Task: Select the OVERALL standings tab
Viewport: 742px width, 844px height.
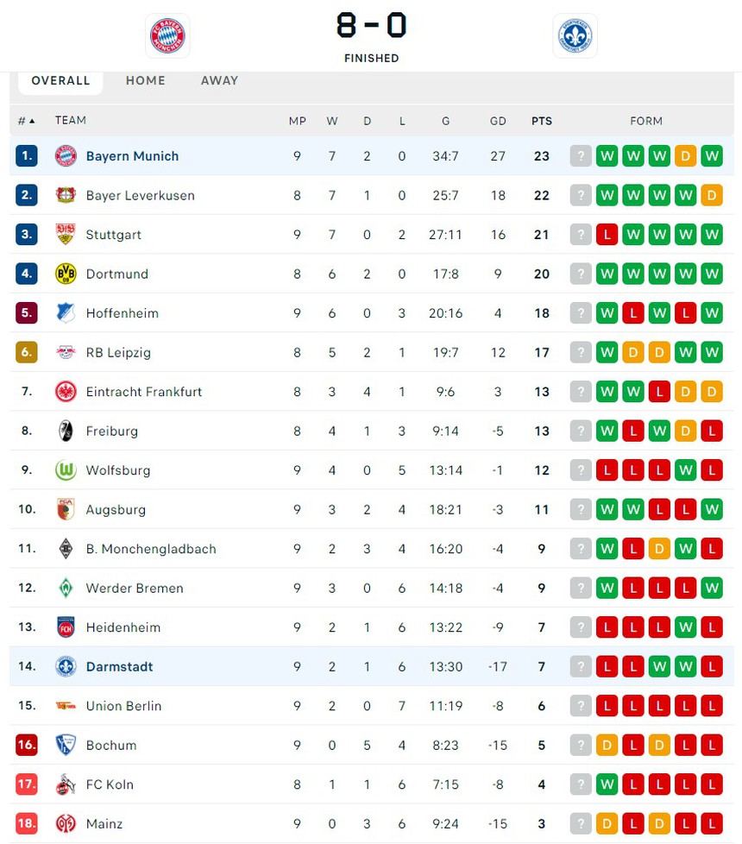Action: pos(60,80)
